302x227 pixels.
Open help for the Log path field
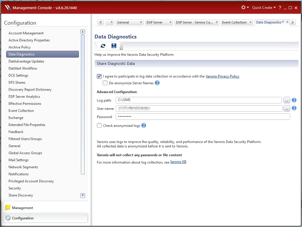[294, 100]
